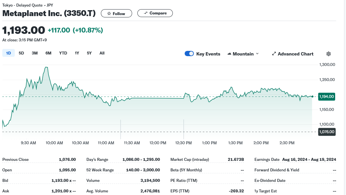The height and width of the screenshot is (195, 346).
Task: Click the Ex-Dividend Date label
Action: coord(270,181)
